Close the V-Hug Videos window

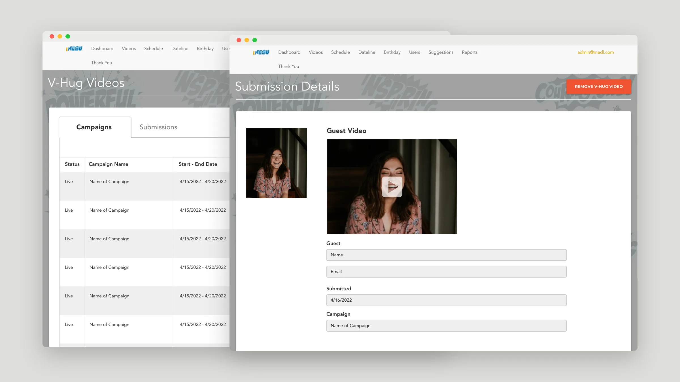point(52,37)
